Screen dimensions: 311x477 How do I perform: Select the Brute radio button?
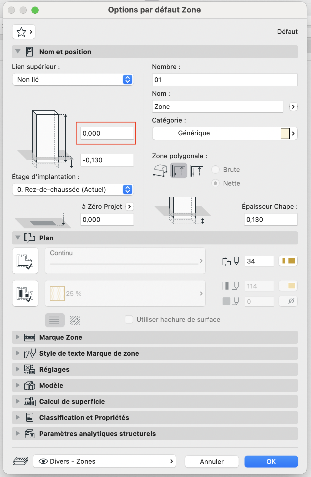coord(216,170)
